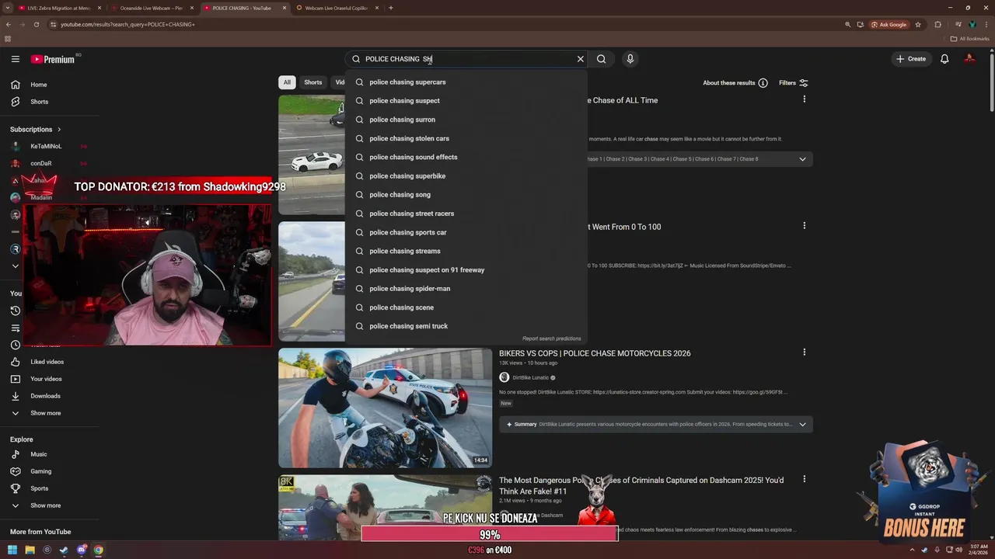Clear the search box with the X

tap(580, 59)
